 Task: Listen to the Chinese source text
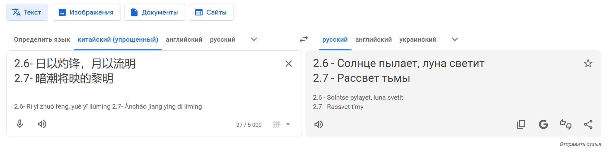[x=42, y=124]
